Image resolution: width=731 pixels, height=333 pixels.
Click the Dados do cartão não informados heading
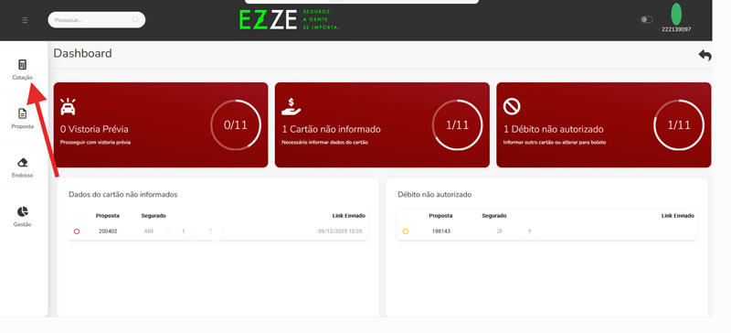(x=123, y=195)
